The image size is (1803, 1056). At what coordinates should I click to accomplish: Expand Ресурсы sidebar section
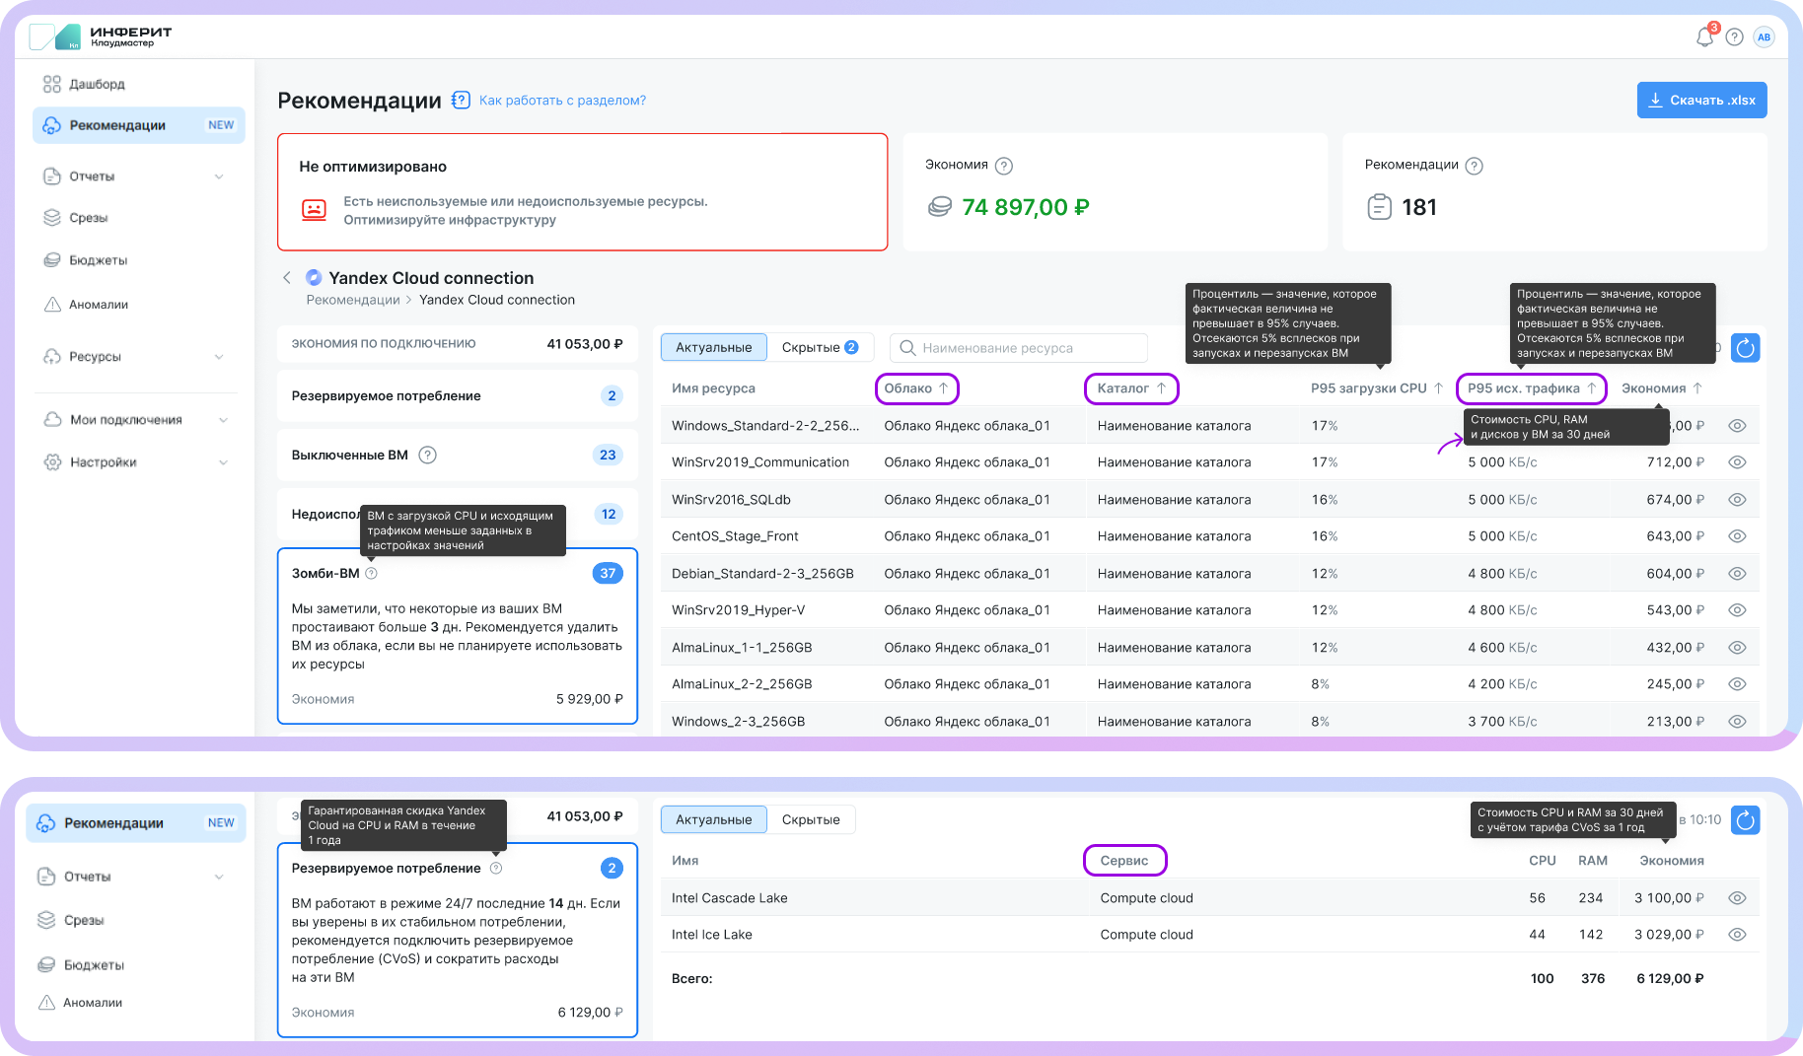(219, 357)
